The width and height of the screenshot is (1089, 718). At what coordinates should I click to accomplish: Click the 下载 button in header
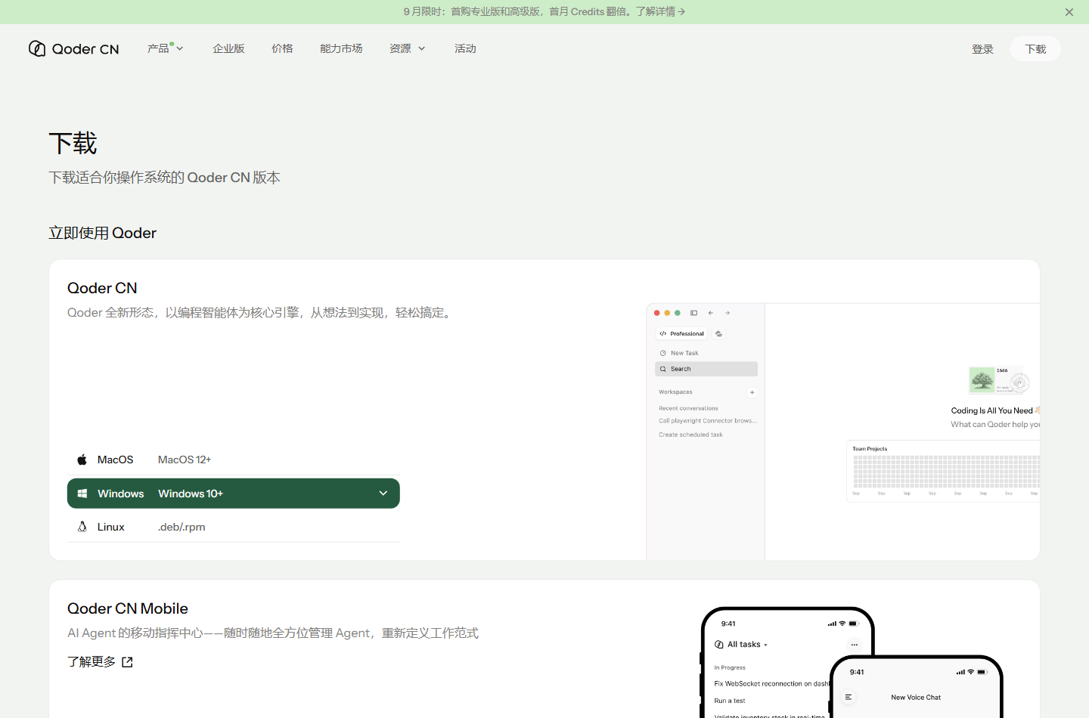coord(1035,49)
